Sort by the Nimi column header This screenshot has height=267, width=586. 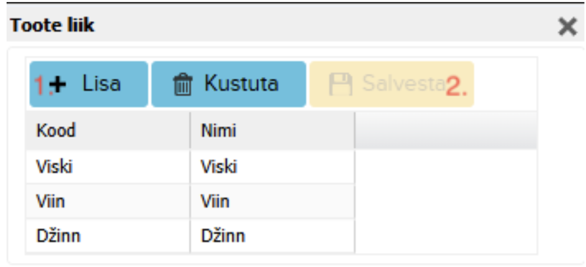pos(219,130)
